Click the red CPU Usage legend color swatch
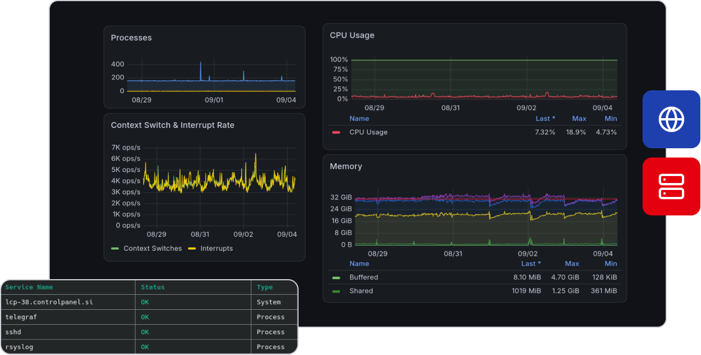This screenshot has width=701, height=355. click(x=336, y=132)
